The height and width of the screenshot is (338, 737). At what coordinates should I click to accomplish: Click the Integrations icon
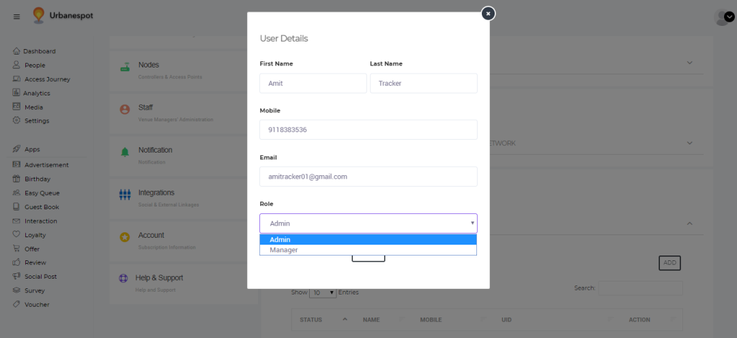coord(125,195)
